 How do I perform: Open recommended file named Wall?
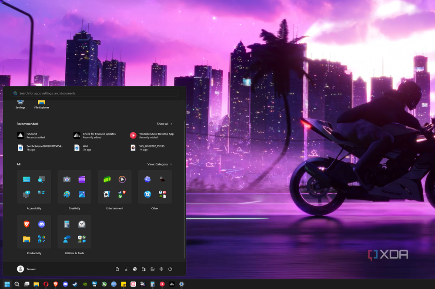pyautogui.click(x=83, y=148)
